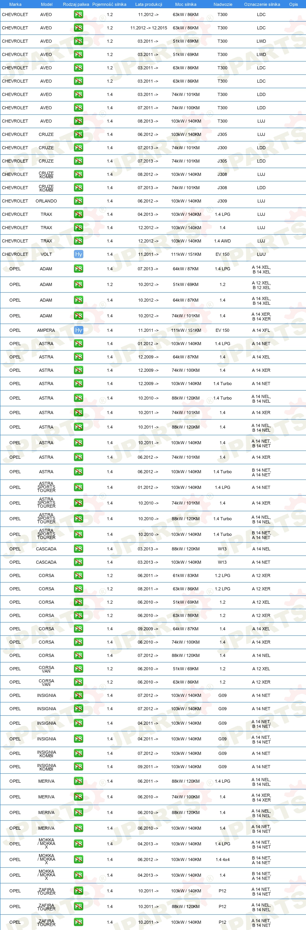This screenshot has height=930, width=306.
Task: Select the 04.2013 -> date in Trax row
Action: [148, 214]
